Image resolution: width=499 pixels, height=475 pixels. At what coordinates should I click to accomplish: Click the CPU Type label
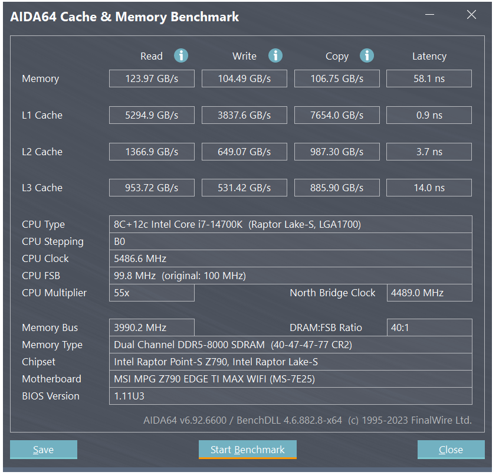(x=43, y=225)
